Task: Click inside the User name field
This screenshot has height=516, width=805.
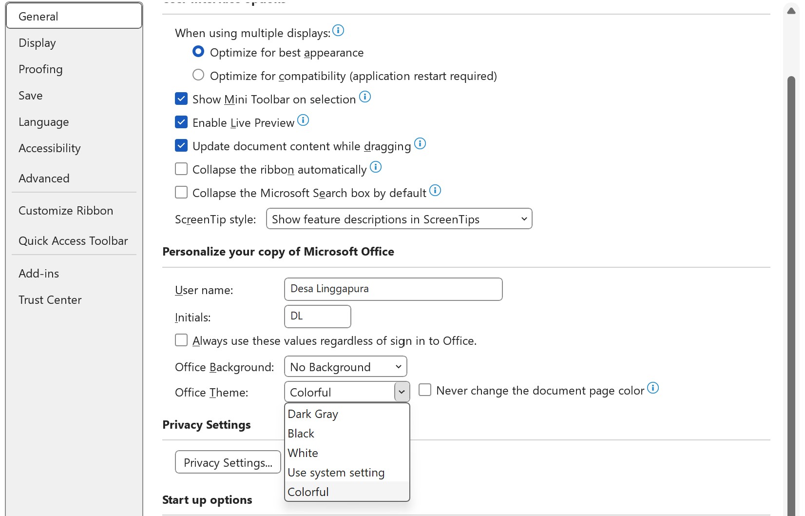Action: tap(393, 289)
